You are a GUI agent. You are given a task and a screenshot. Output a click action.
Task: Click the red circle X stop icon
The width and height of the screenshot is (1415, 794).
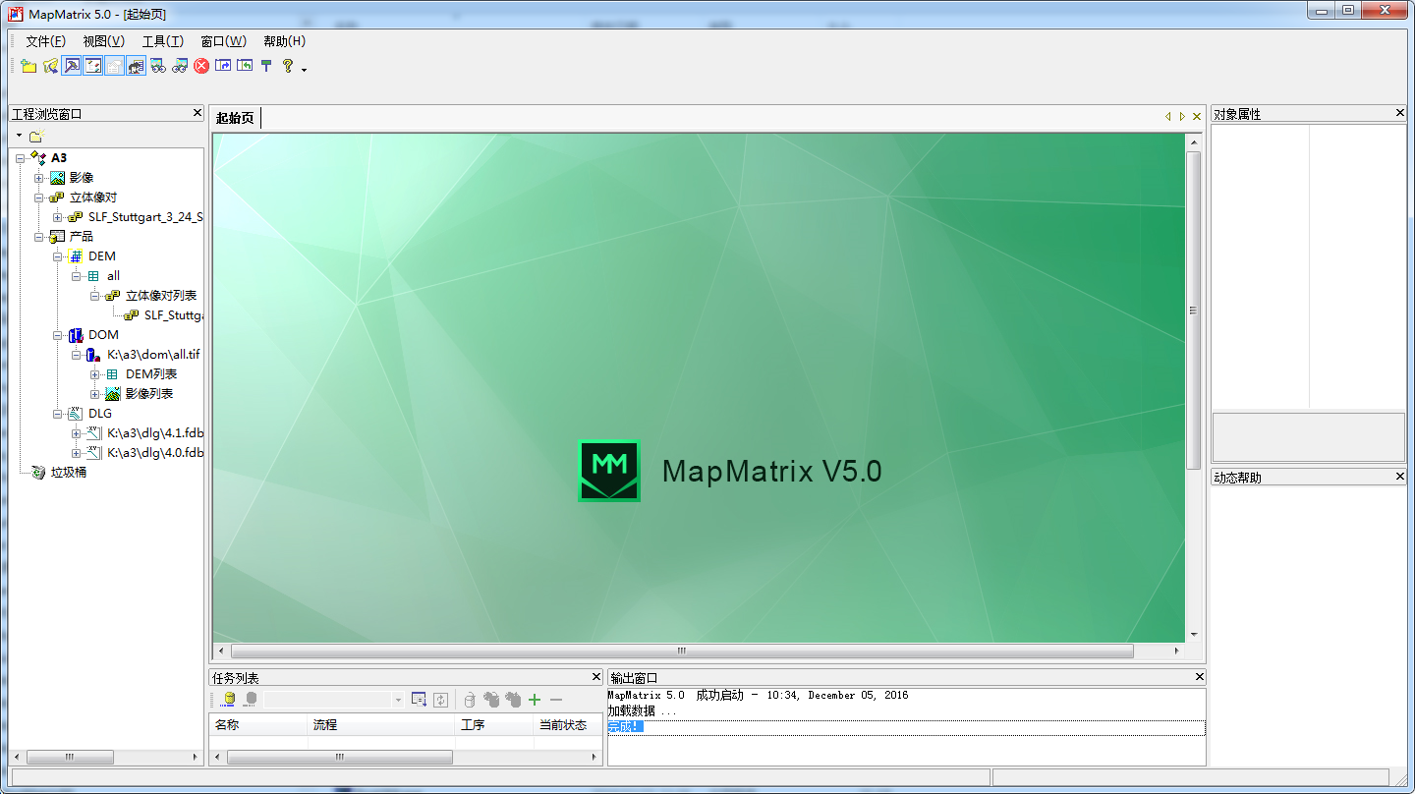click(201, 66)
